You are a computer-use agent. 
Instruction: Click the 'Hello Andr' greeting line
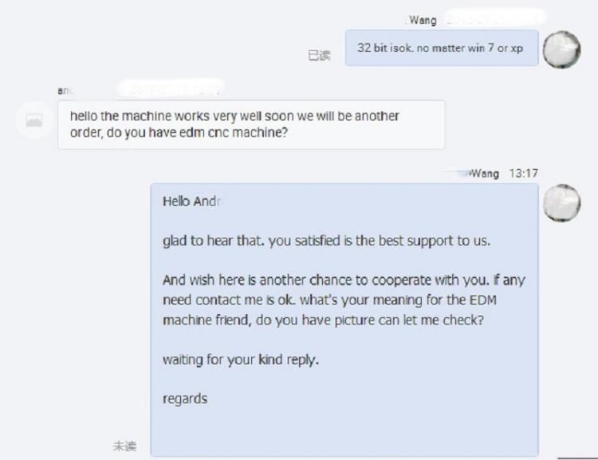pos(192,201)
